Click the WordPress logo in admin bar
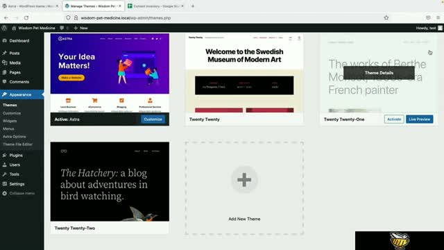The width and height of the screenshot is (444, 250). (x=4, y=28)
